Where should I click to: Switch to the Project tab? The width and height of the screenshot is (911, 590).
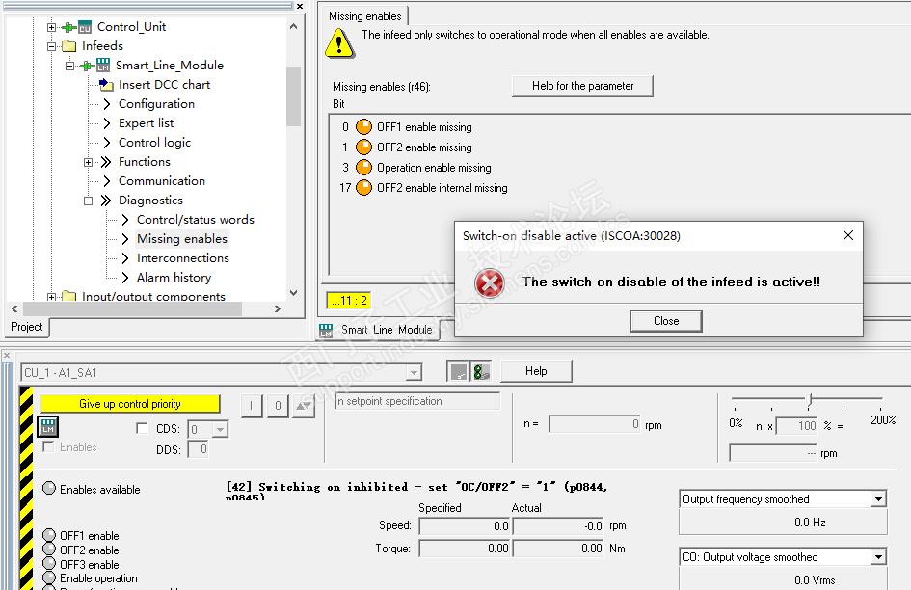[x=27, y=327]
